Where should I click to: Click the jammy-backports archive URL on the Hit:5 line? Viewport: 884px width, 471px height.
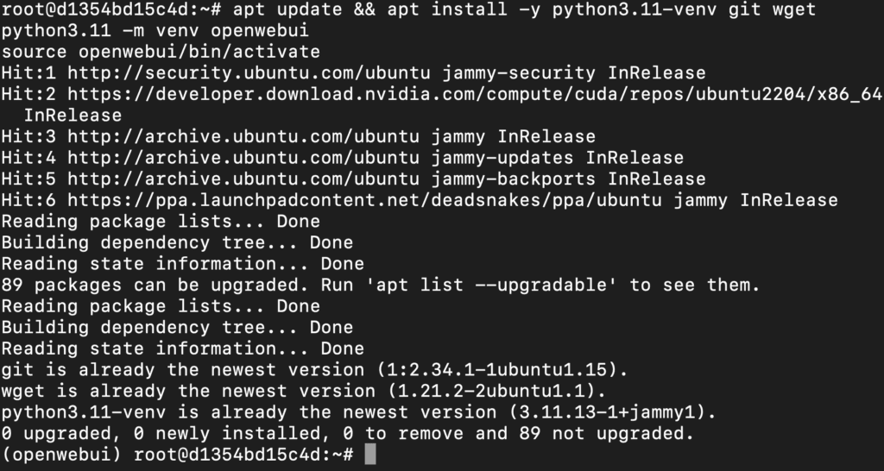[x=243, y=179]
